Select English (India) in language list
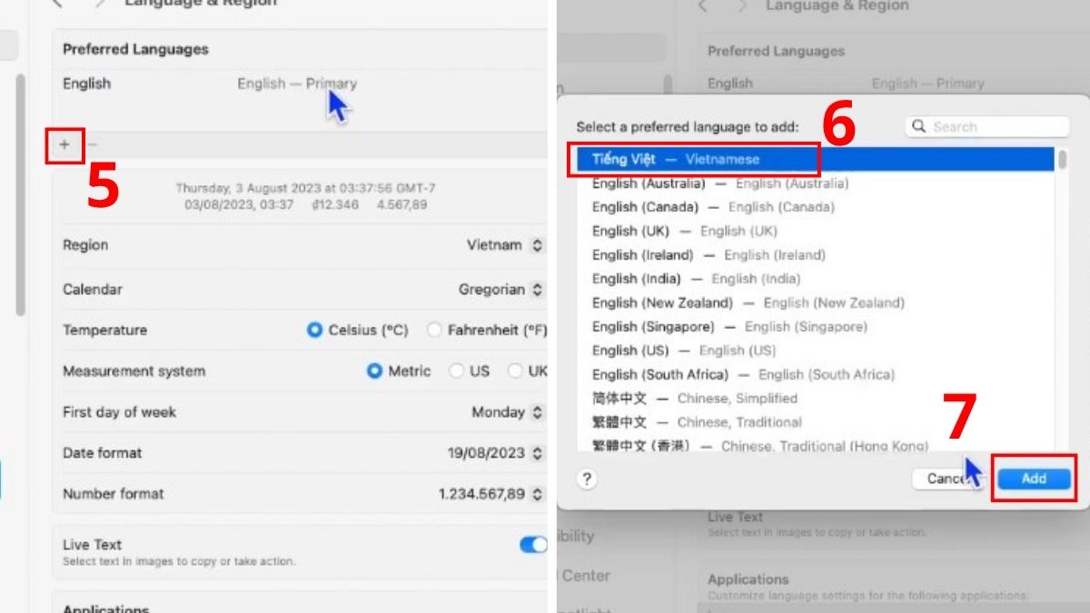The width and height of the screenshot is (1090, 613). 816,279
